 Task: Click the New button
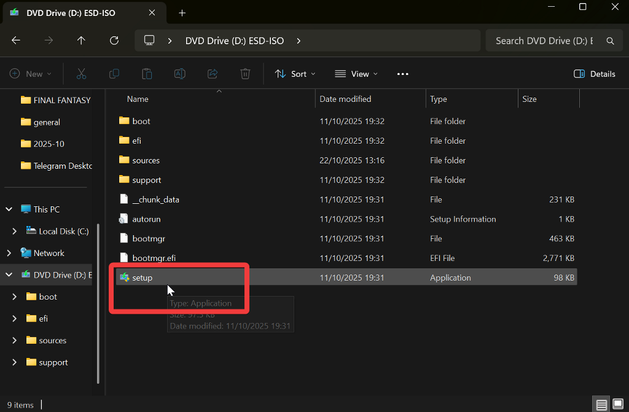coord(31,74)
